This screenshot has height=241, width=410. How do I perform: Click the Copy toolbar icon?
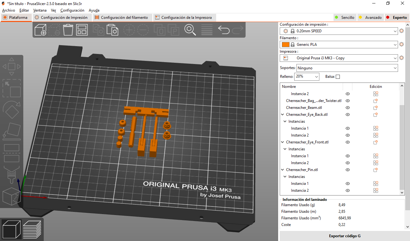click(99, 30)
